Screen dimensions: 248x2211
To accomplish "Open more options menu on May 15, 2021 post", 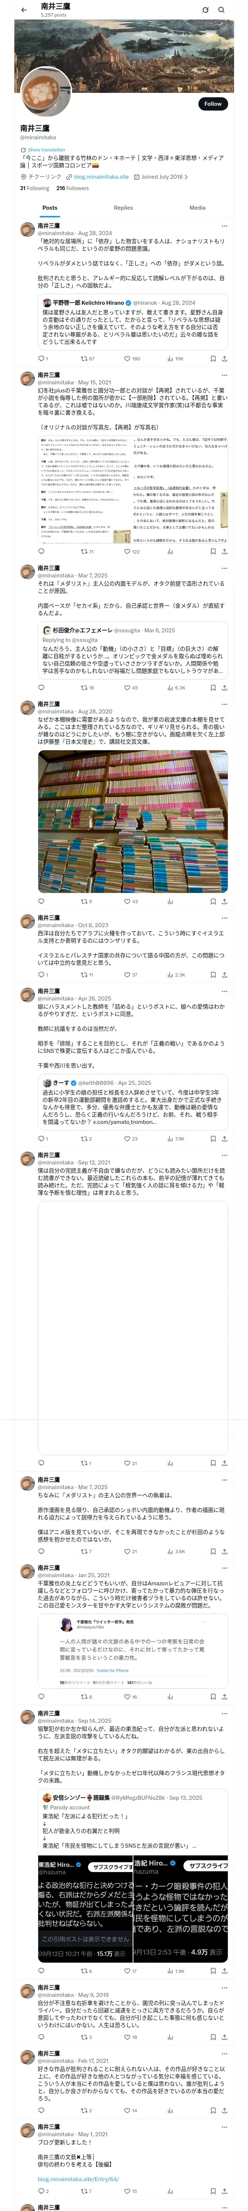I will pyautogui.click(x=224, y=375).
